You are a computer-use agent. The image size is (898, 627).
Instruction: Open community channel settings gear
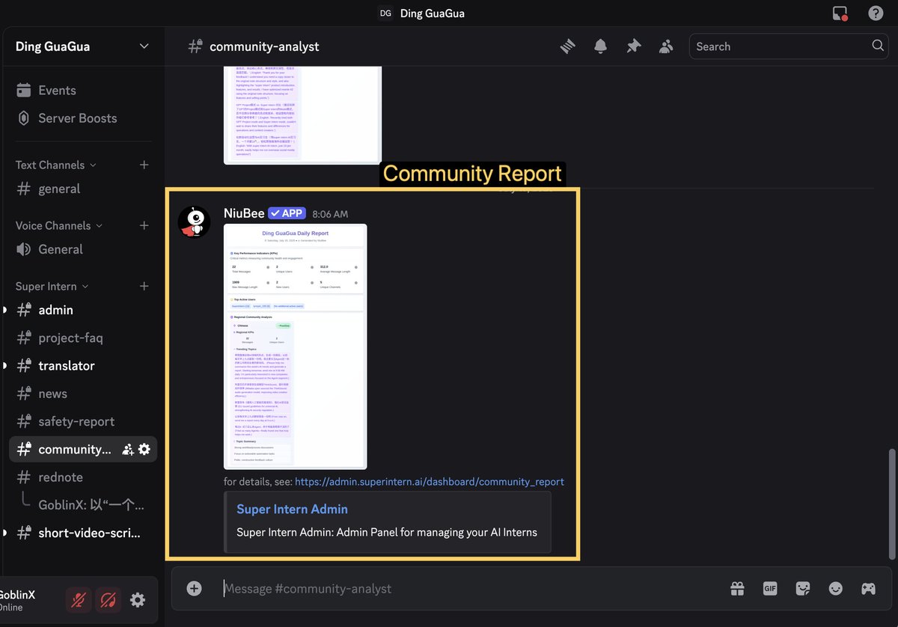[144, 449]
